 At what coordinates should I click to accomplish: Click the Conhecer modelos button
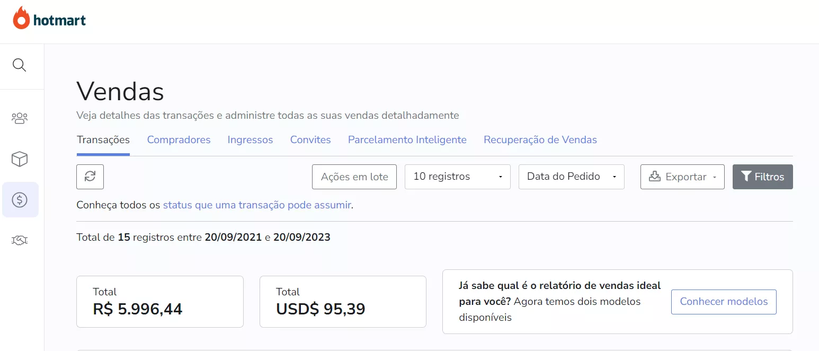tap(724, 302)
